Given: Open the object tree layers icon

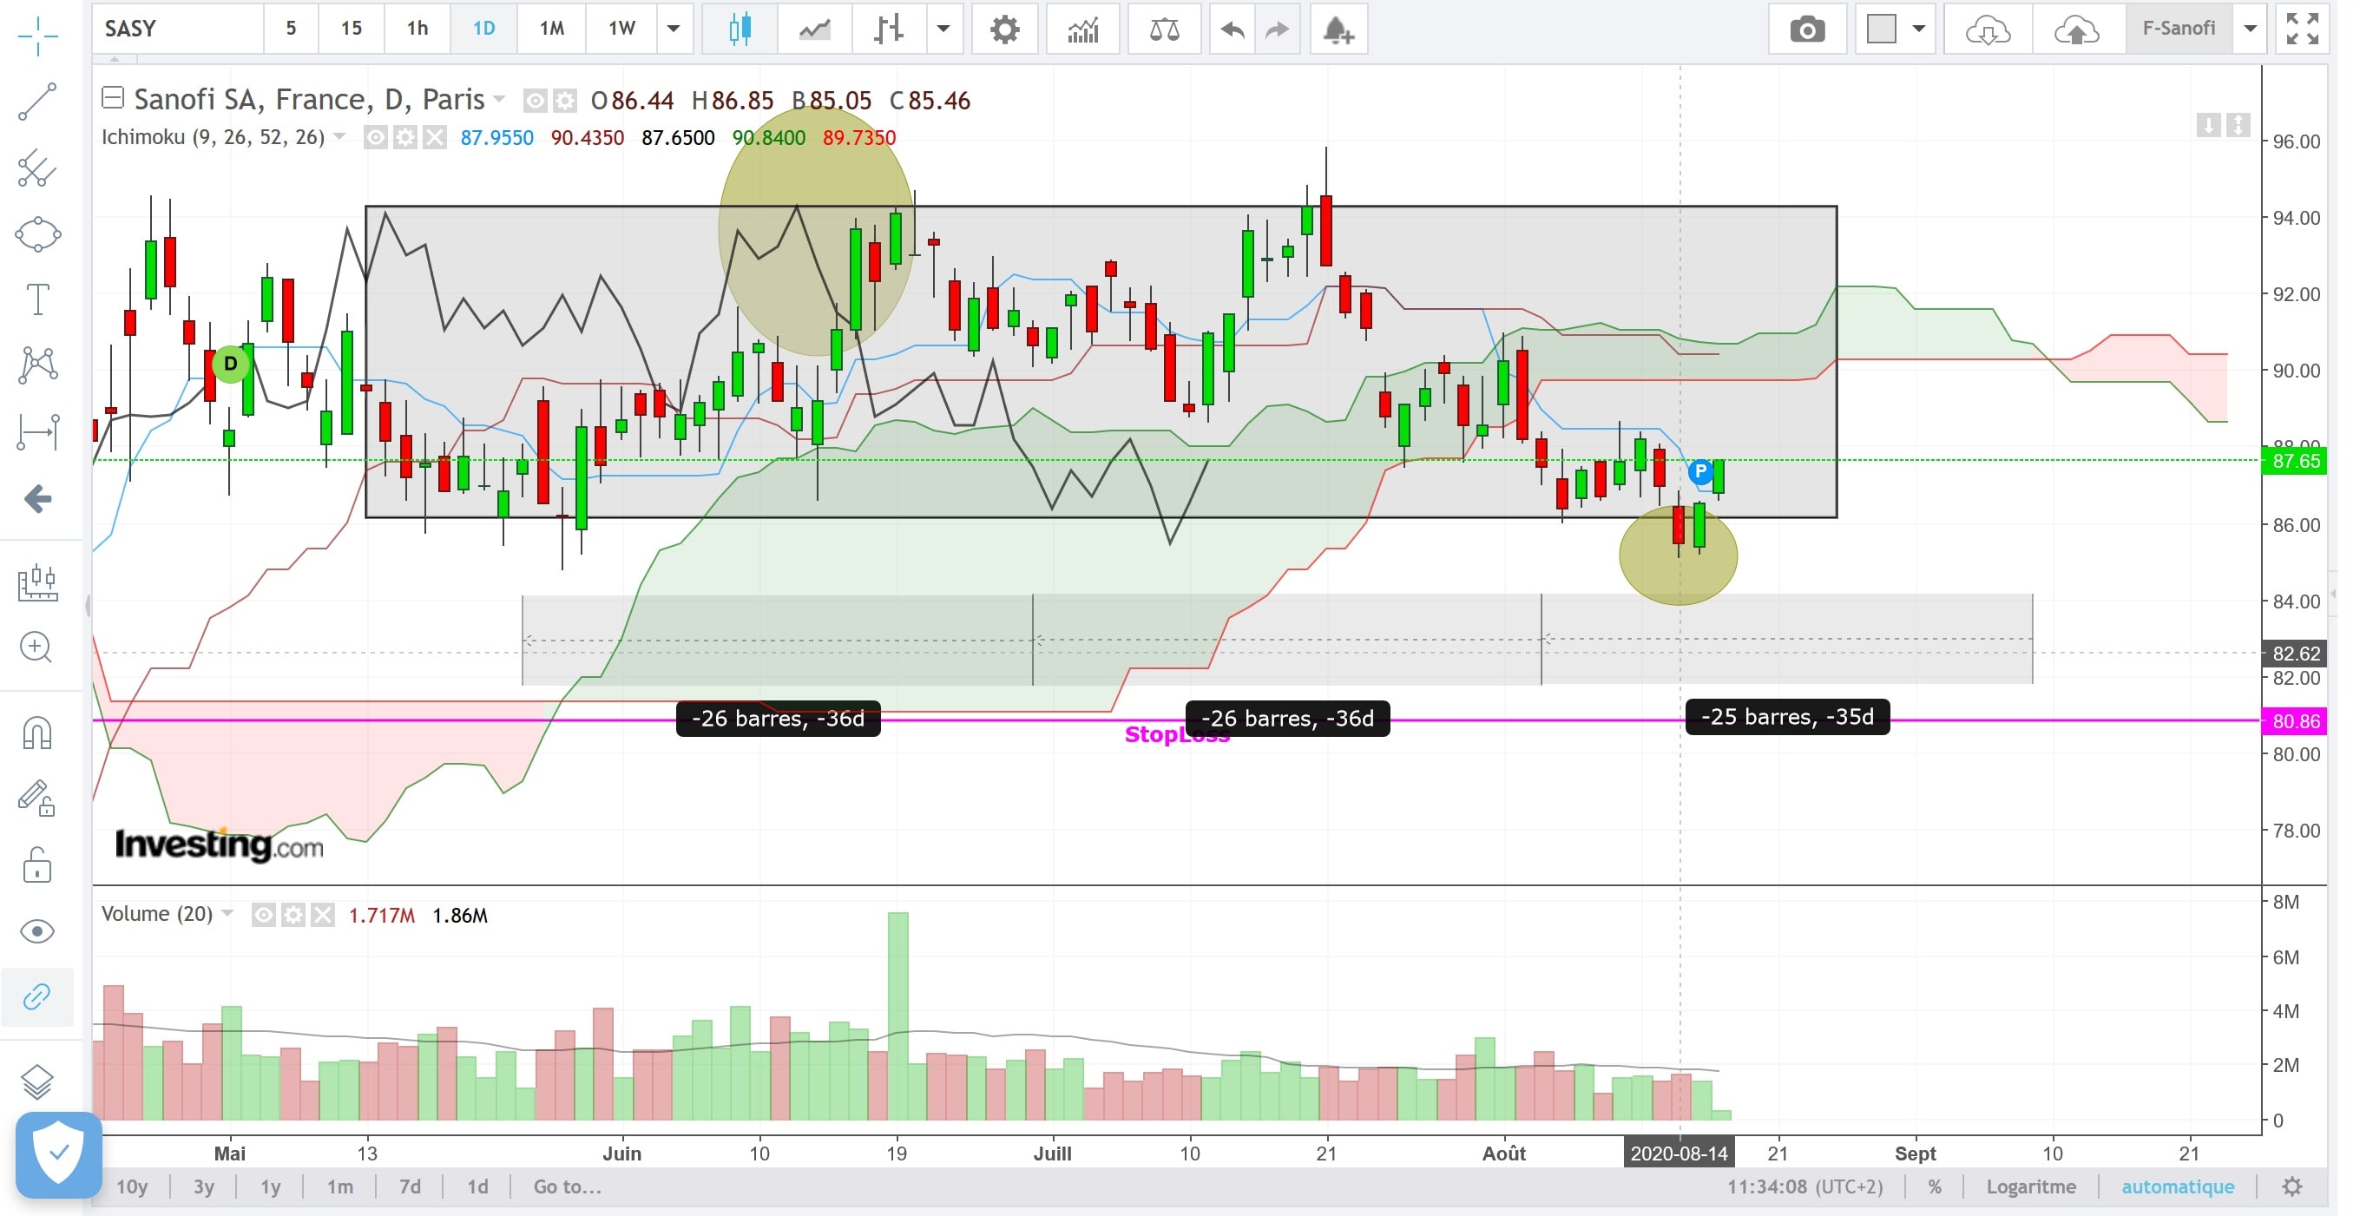Looking at the screenshot, I should point(37,1082).
